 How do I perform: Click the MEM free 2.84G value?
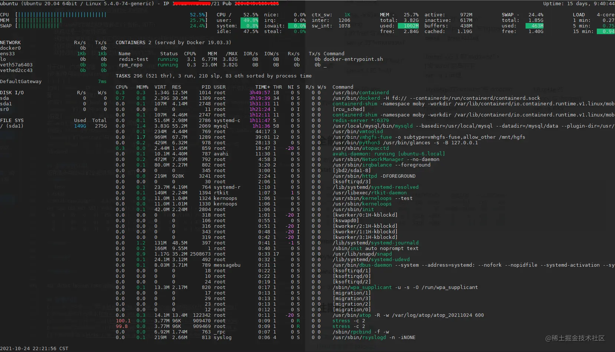pos(411,32)
